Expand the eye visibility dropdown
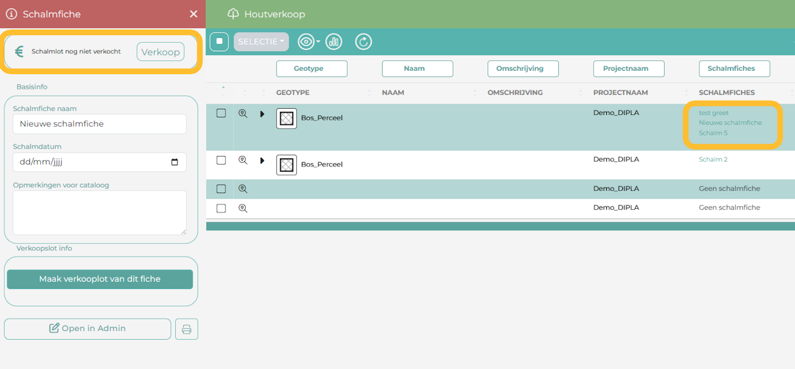This screenshot has height=369, width=795. click(x=309, y=42)
